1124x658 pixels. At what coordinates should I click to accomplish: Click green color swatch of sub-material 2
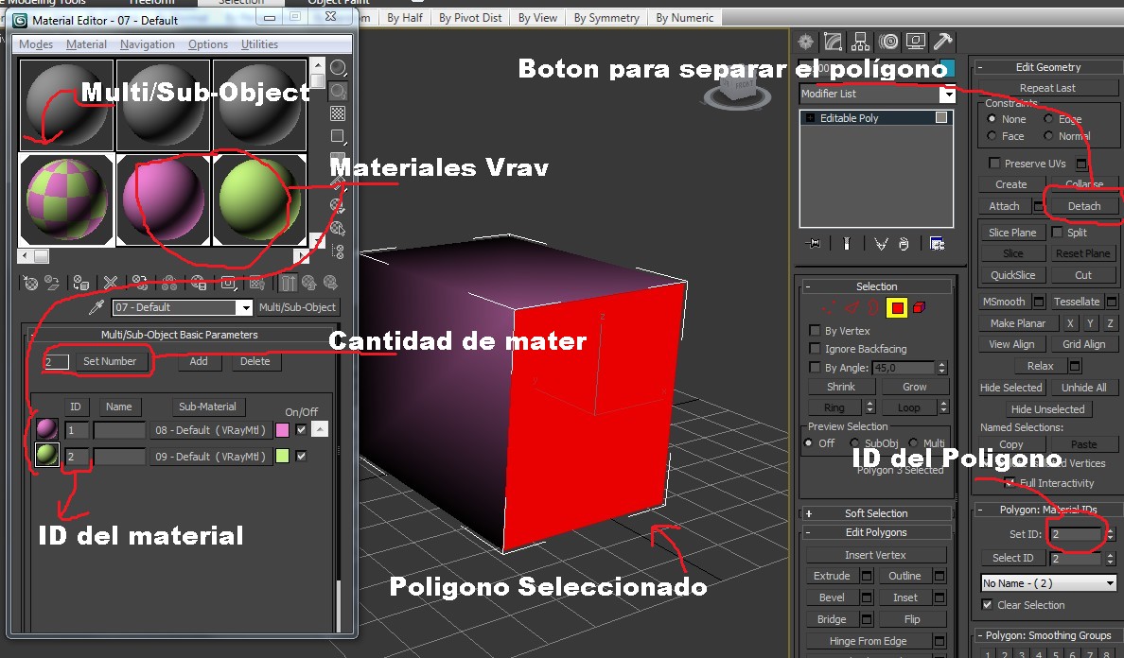283,456
